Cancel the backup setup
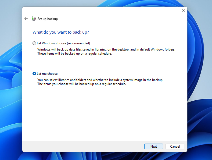Viewport: 212px width, 160px height. (x=175, y=147)
